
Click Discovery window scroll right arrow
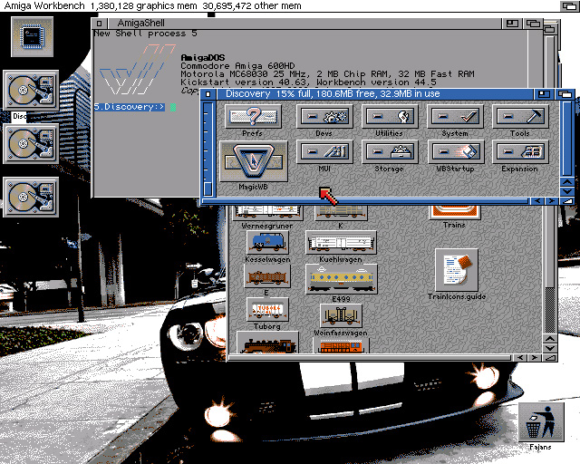(x=551, y=201)
